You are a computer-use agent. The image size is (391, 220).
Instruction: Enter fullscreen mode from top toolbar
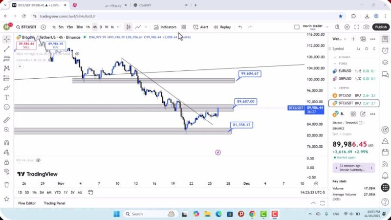[x=357, y=27]
